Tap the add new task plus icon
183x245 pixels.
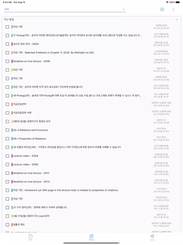click(162, 9)
